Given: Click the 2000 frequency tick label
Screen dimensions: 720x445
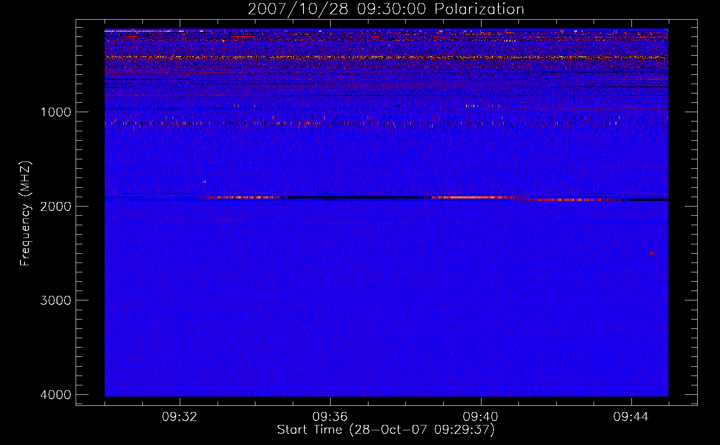Looking at the screenshot, I should tap(56, 206).
